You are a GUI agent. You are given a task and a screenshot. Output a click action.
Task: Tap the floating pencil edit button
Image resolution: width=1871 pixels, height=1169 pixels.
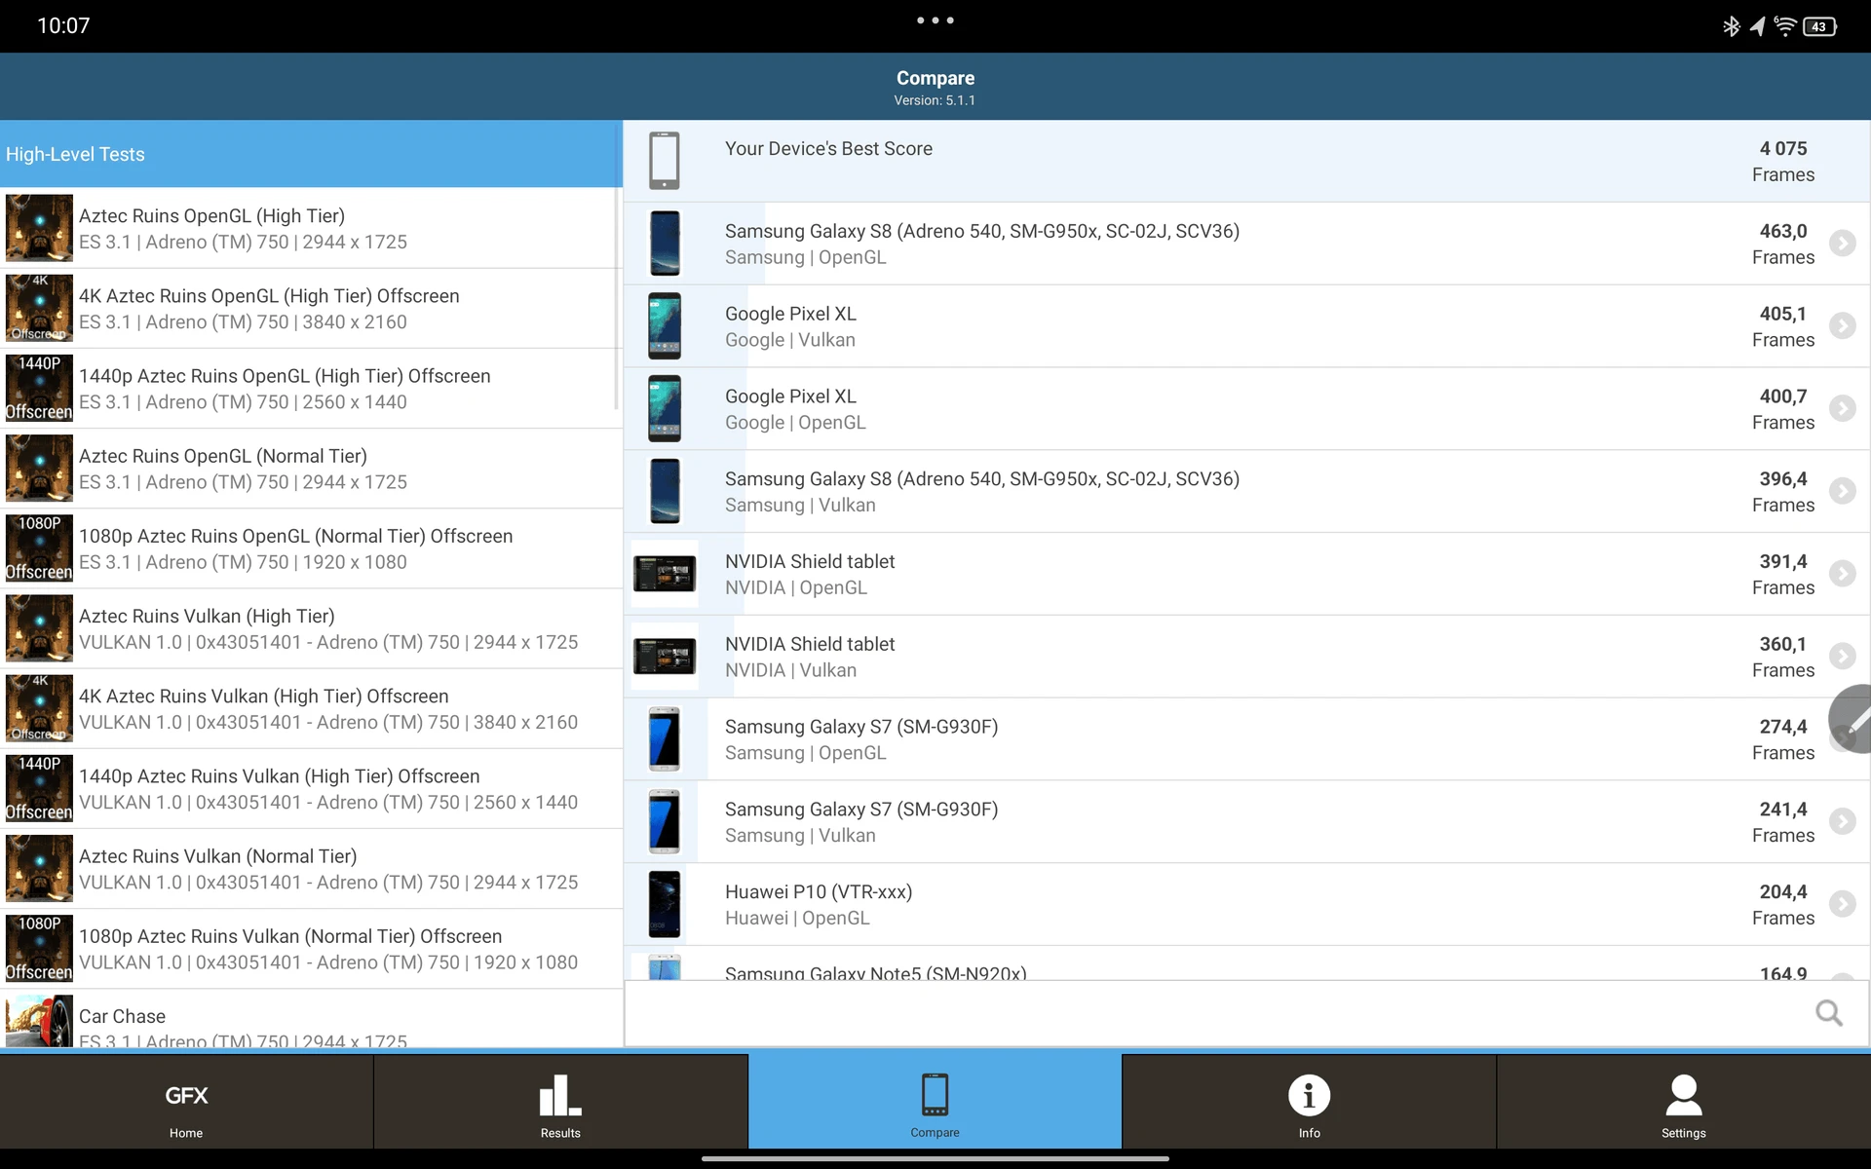1852,719
